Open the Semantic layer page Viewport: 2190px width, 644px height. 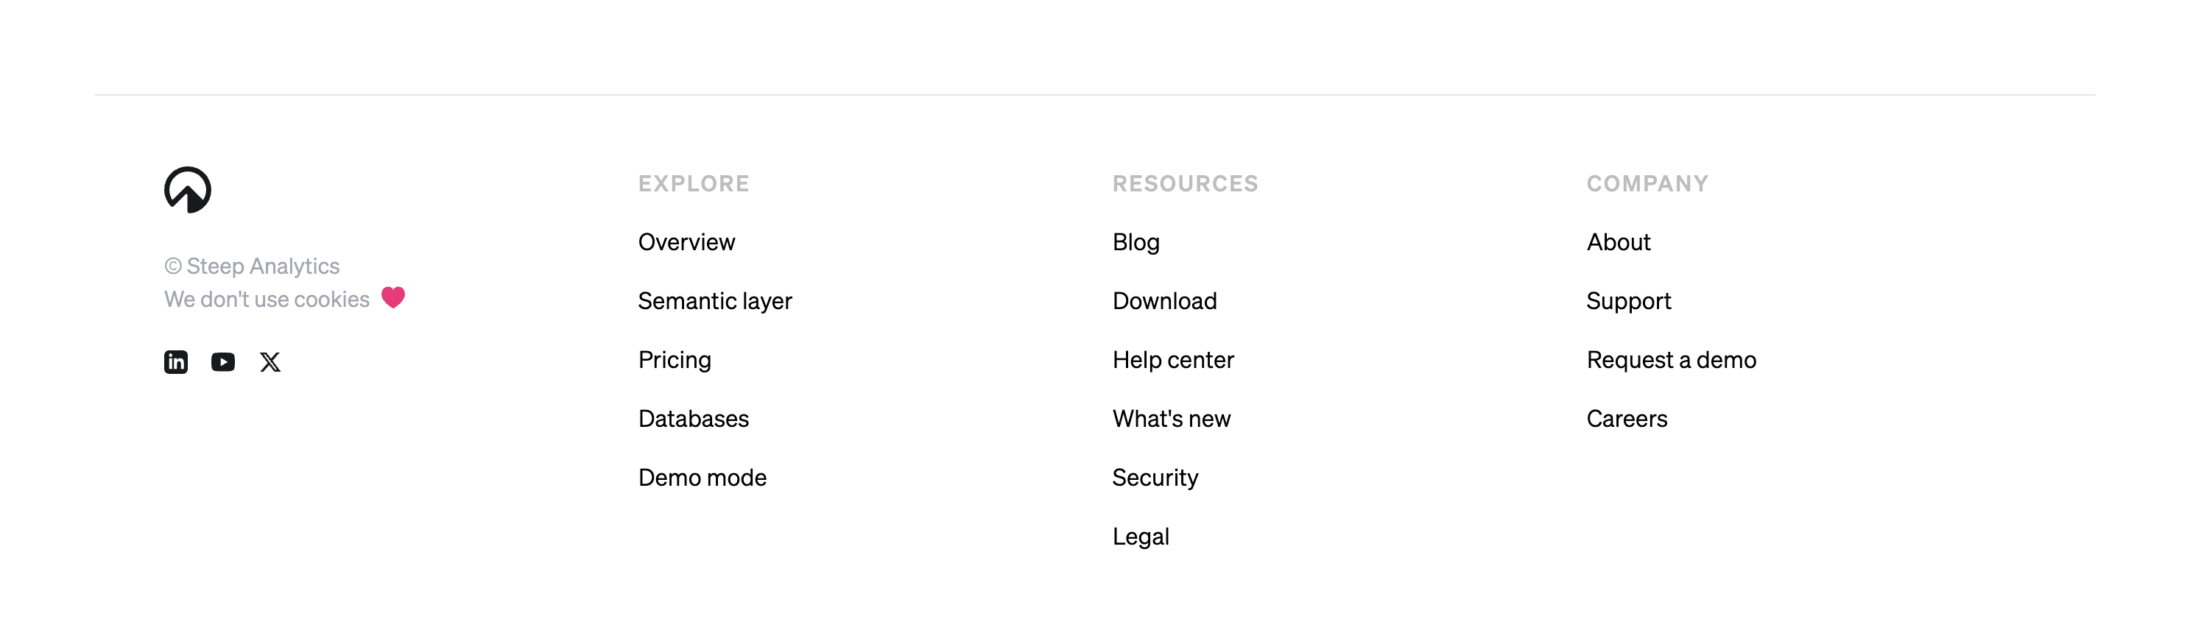tap(714, 301)
